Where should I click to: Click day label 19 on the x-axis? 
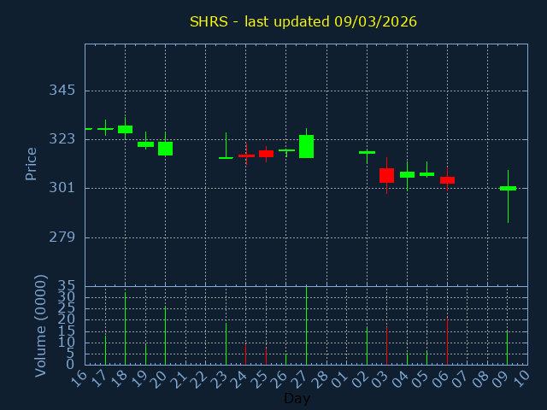tap(139, 379)
